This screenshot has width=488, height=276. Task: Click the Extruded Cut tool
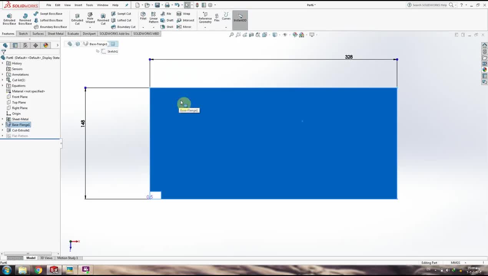77,19
